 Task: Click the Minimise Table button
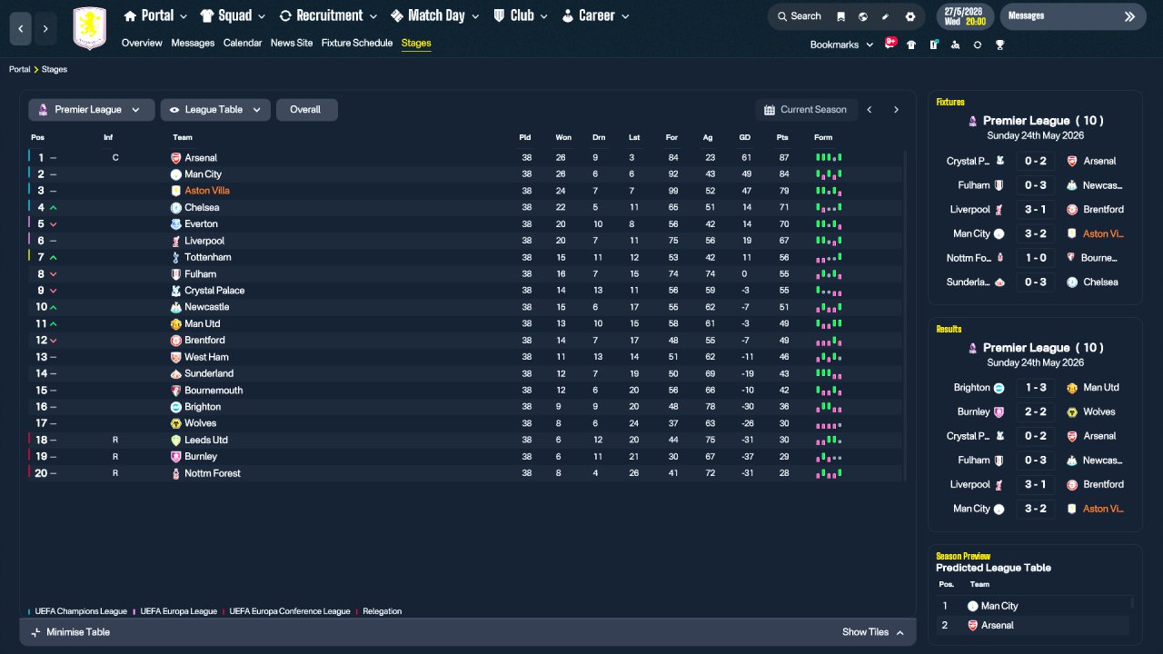pos(70,632)
